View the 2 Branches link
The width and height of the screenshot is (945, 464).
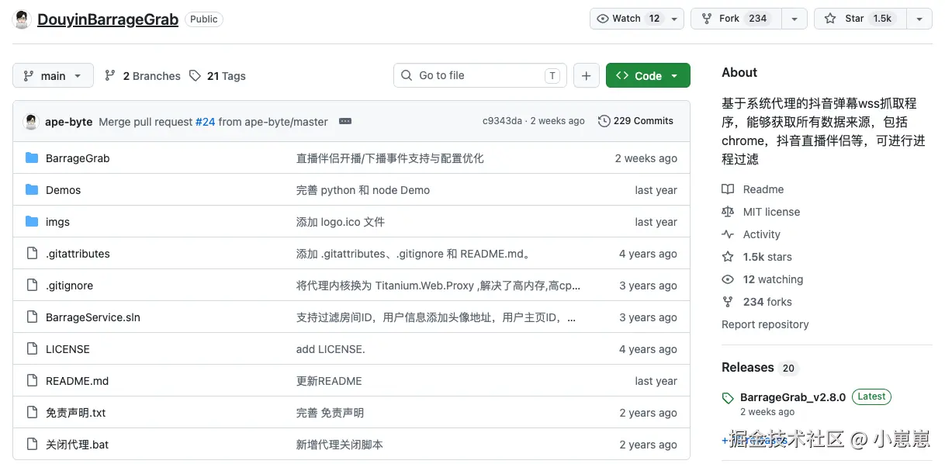click(x=143, y=75)
